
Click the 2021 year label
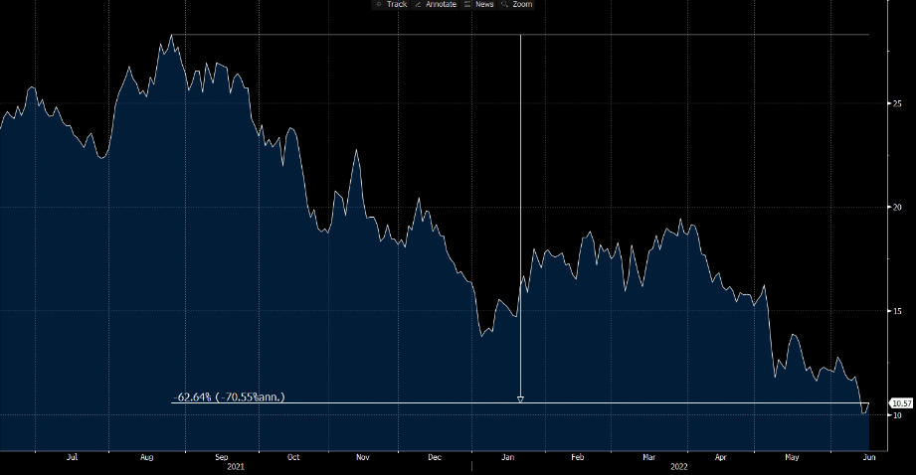tap(236, 467)
